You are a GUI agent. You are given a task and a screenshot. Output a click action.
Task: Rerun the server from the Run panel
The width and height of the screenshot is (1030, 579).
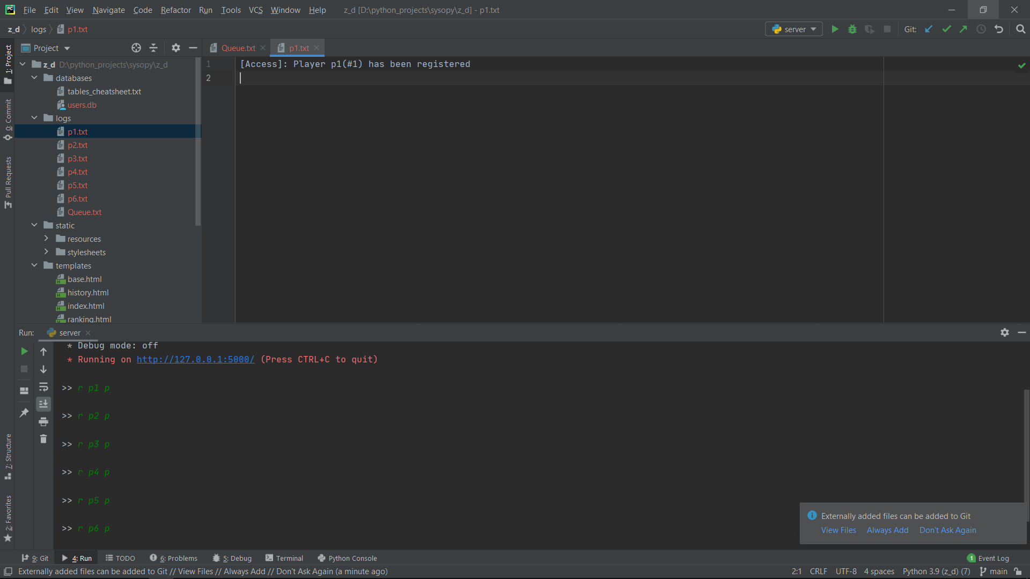tap(24, 351)
